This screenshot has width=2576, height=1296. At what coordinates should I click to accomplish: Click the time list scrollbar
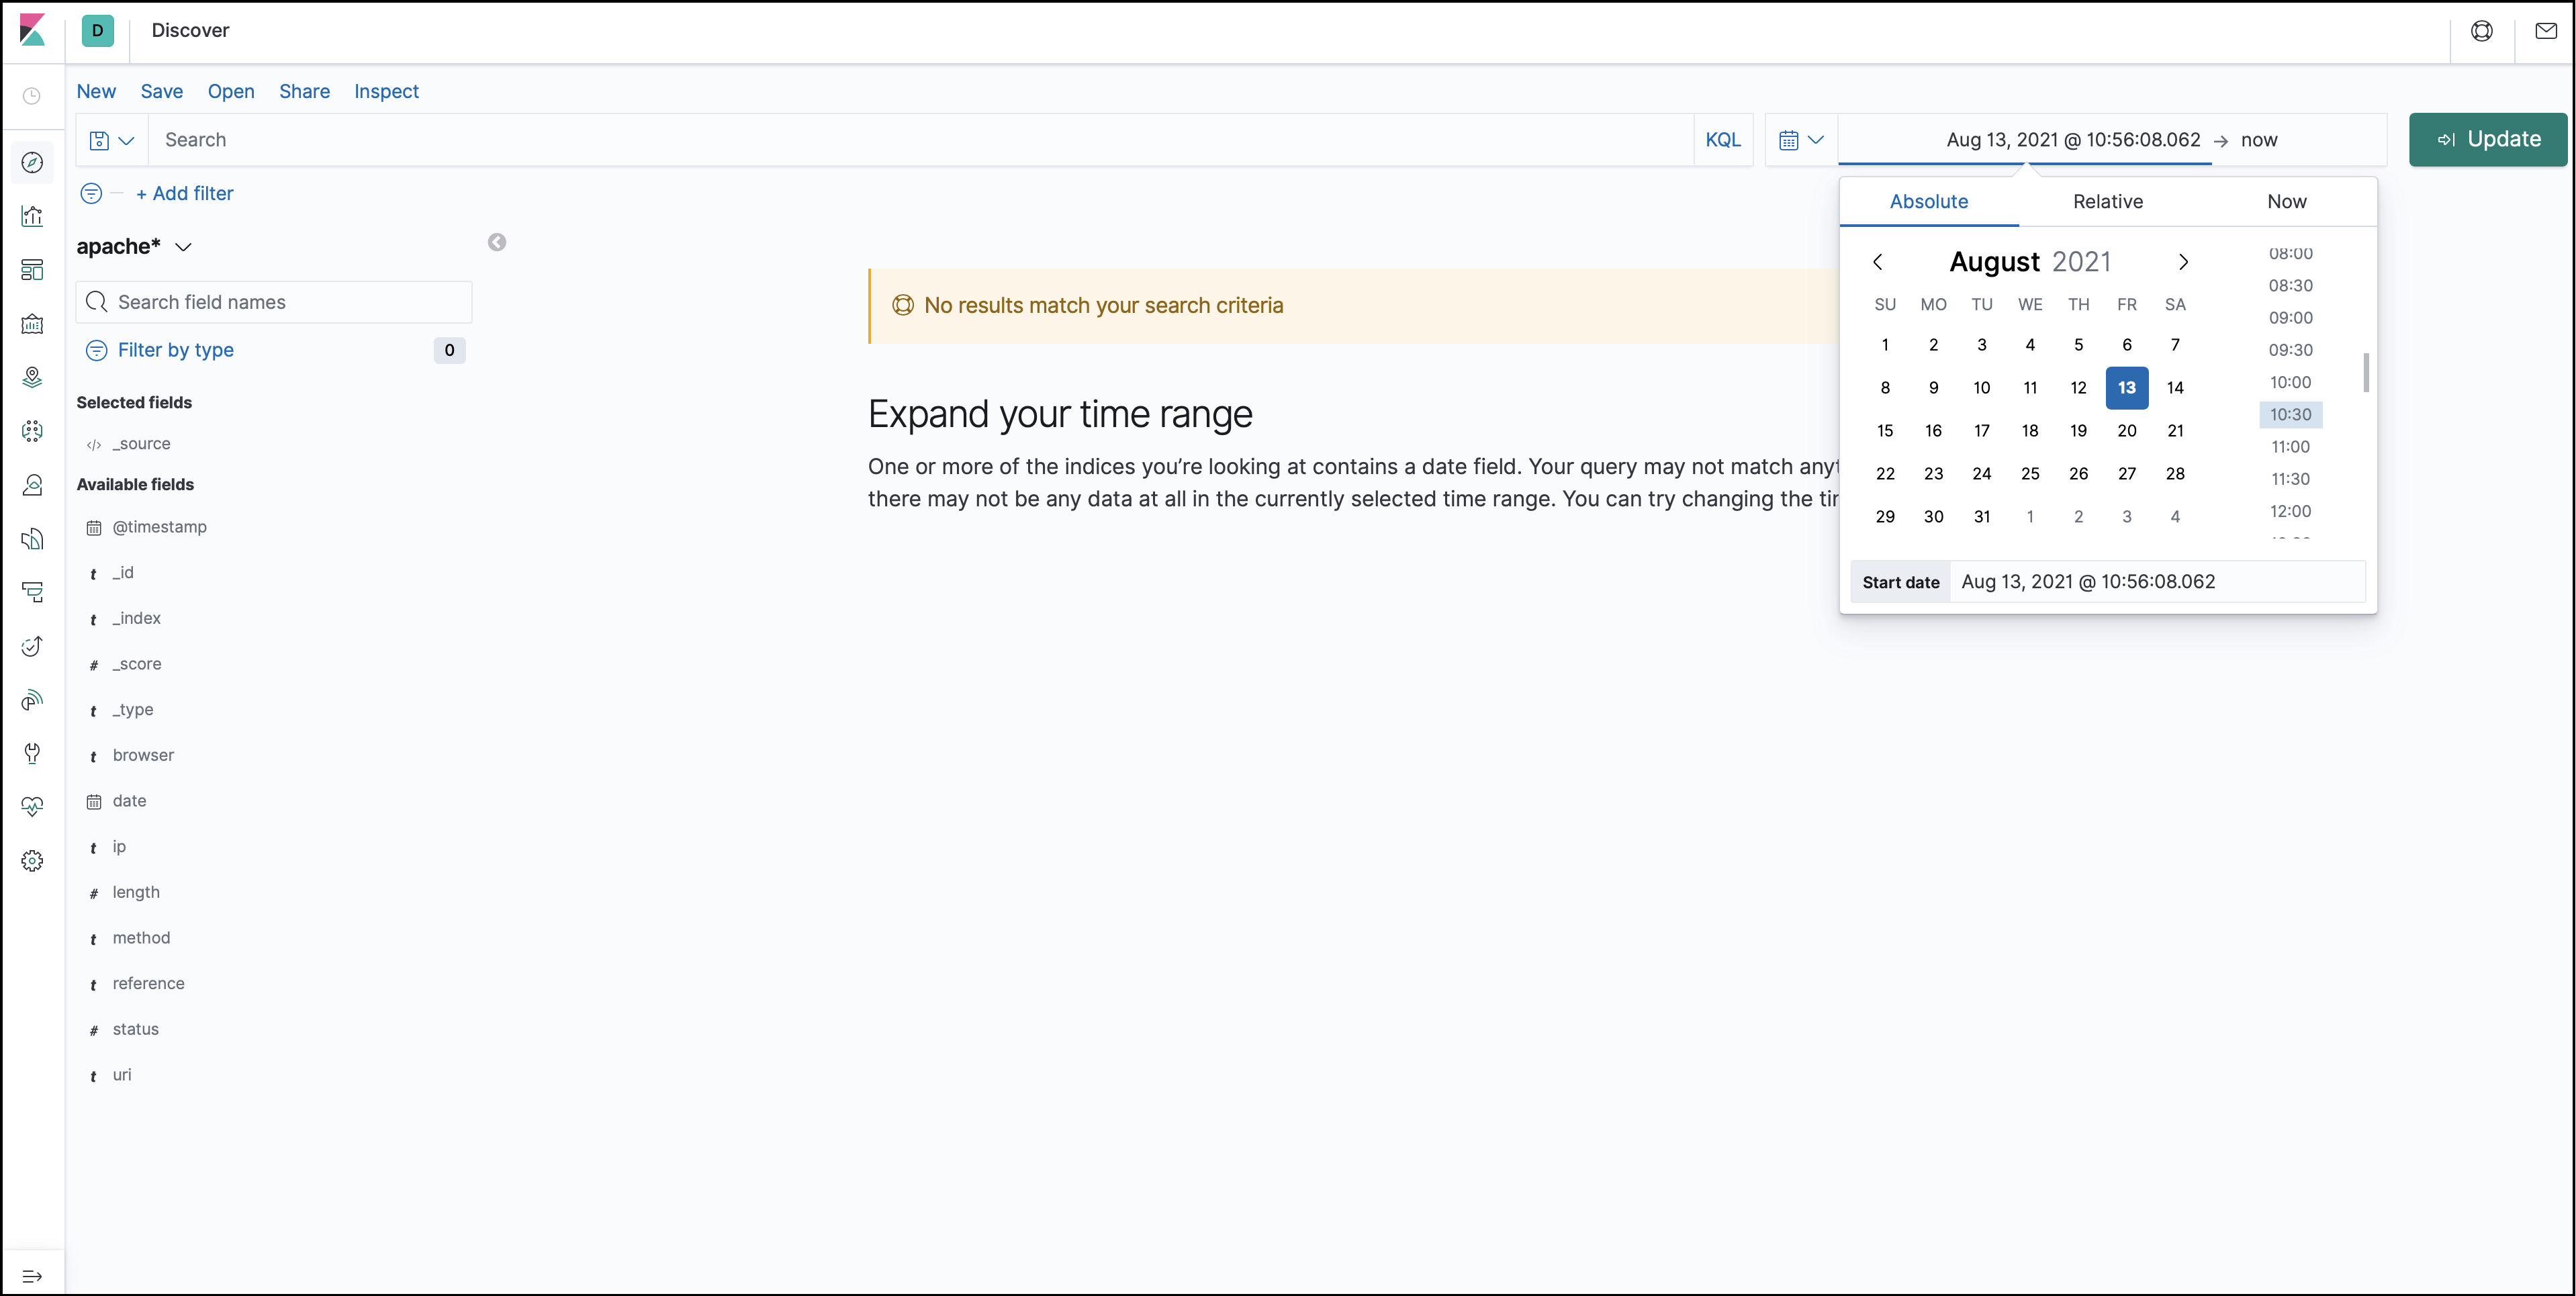(2366, 372)
